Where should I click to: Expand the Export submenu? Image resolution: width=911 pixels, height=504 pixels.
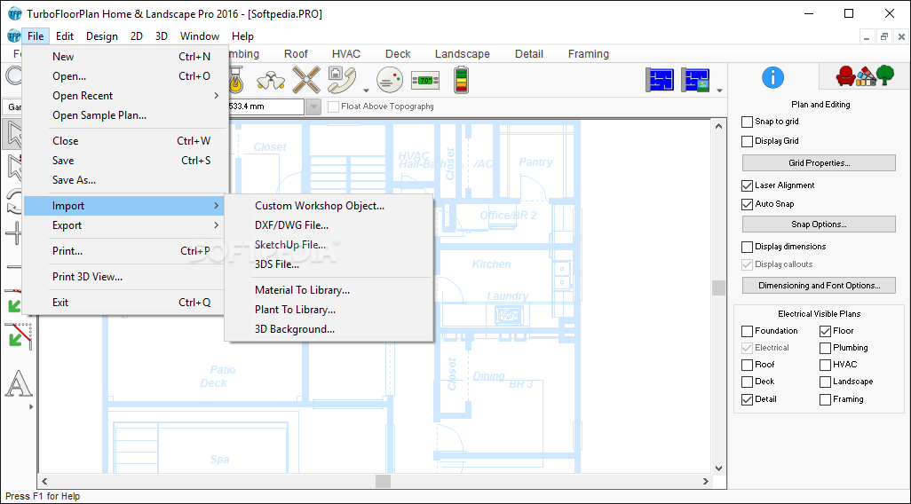(x=125, y=225)
